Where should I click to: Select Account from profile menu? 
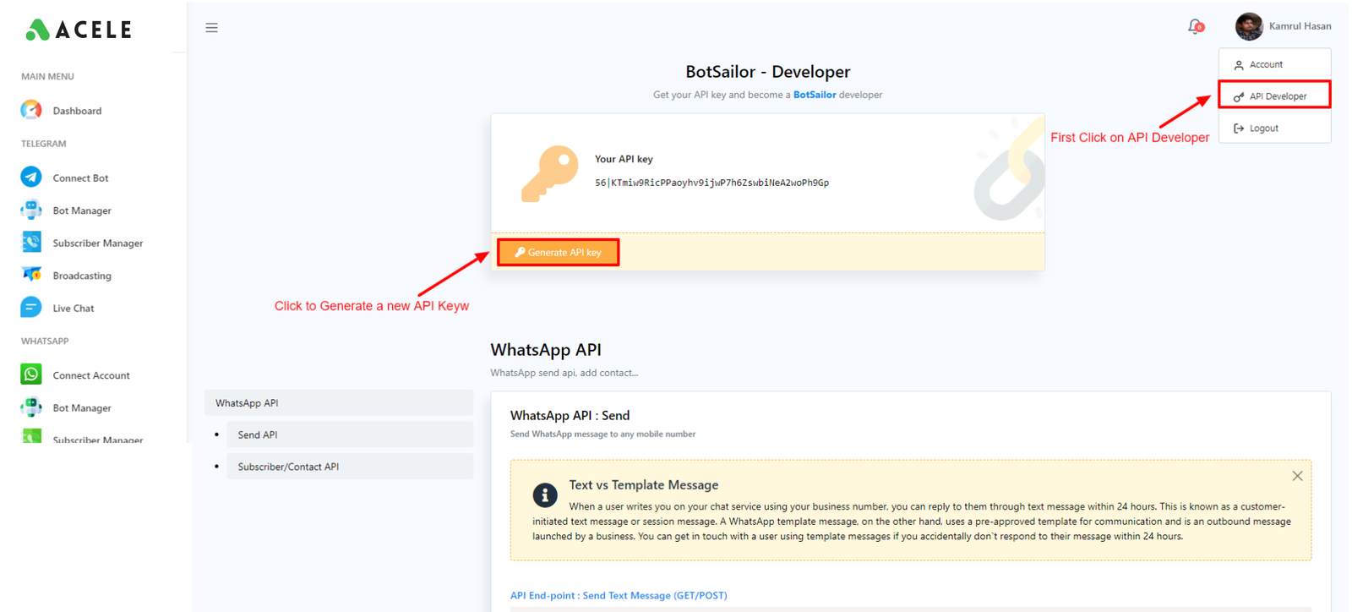click(1274, 64)
